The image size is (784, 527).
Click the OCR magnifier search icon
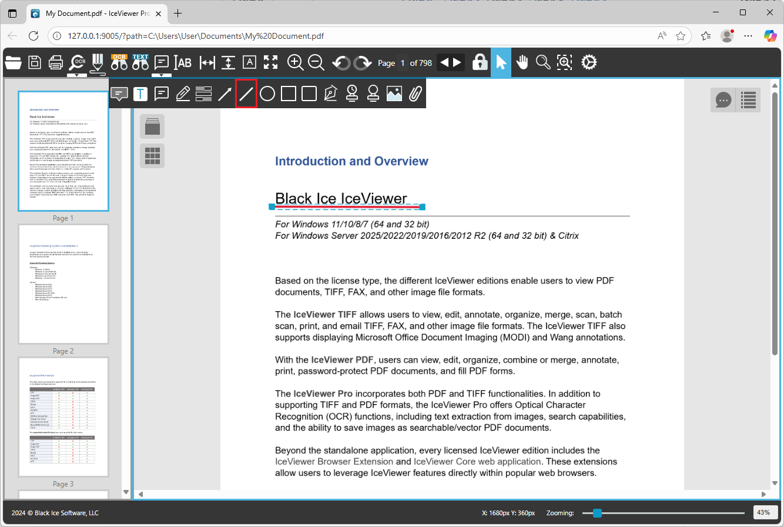[77, 62]
